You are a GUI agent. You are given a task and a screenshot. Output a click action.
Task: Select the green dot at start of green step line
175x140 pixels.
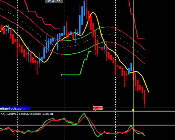click(x=62, y=75)
